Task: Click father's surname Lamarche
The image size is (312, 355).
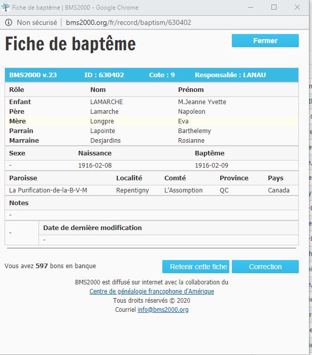Action: (x=104, y=112)
